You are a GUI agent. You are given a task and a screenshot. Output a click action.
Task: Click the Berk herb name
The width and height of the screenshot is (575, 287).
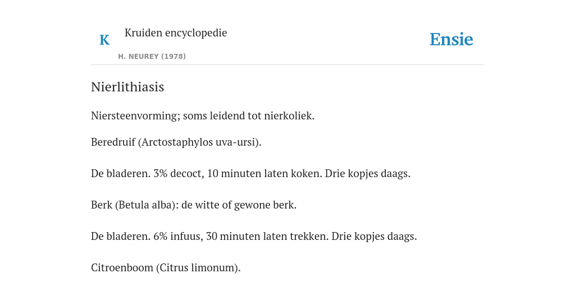point(102,205)
